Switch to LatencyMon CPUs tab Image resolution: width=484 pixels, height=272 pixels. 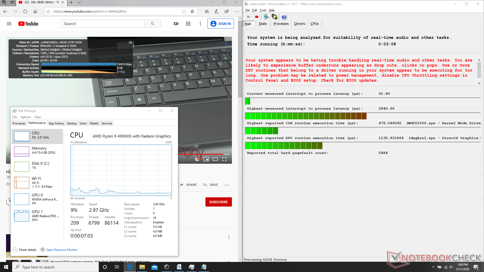click(x=315, y=24)
